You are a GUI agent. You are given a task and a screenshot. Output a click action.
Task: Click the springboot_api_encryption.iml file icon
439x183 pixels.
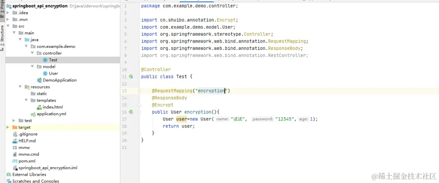15,168
